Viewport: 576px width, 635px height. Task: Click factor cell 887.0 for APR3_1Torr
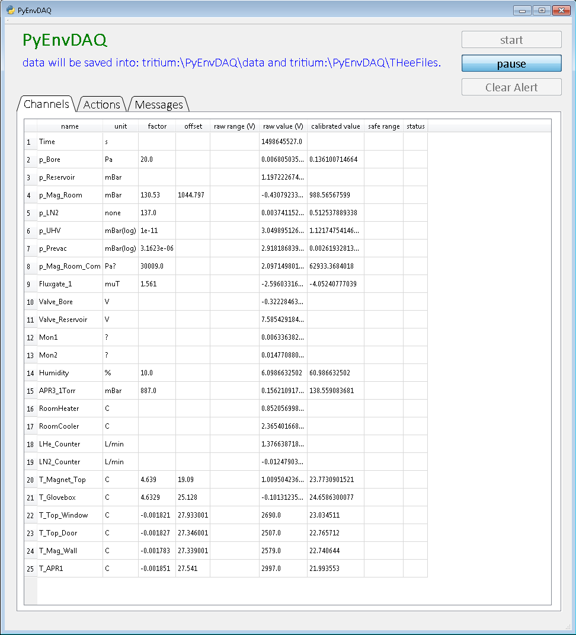157,391
